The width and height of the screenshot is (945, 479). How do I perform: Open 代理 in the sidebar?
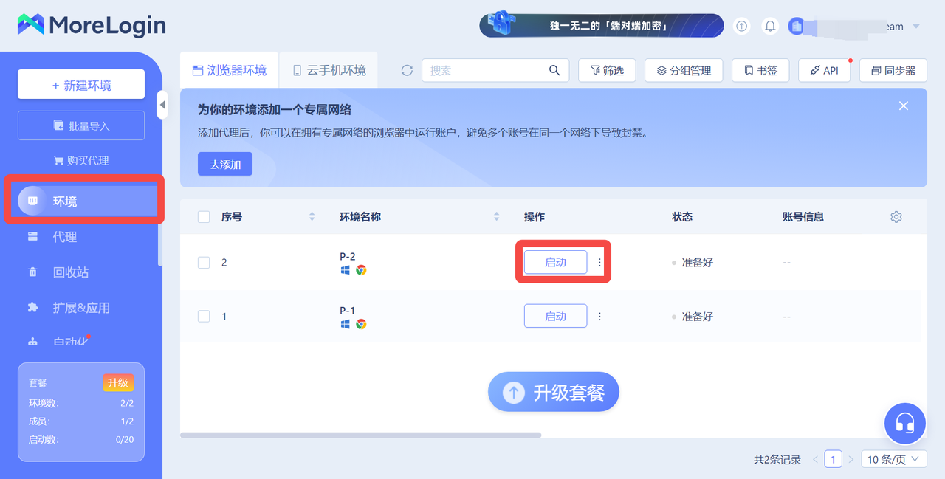tap(65, 237)
